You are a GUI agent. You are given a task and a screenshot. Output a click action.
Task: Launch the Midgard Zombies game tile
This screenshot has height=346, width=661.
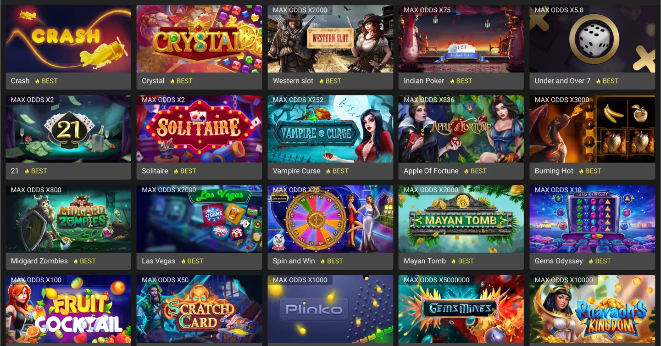click(68, 219)
